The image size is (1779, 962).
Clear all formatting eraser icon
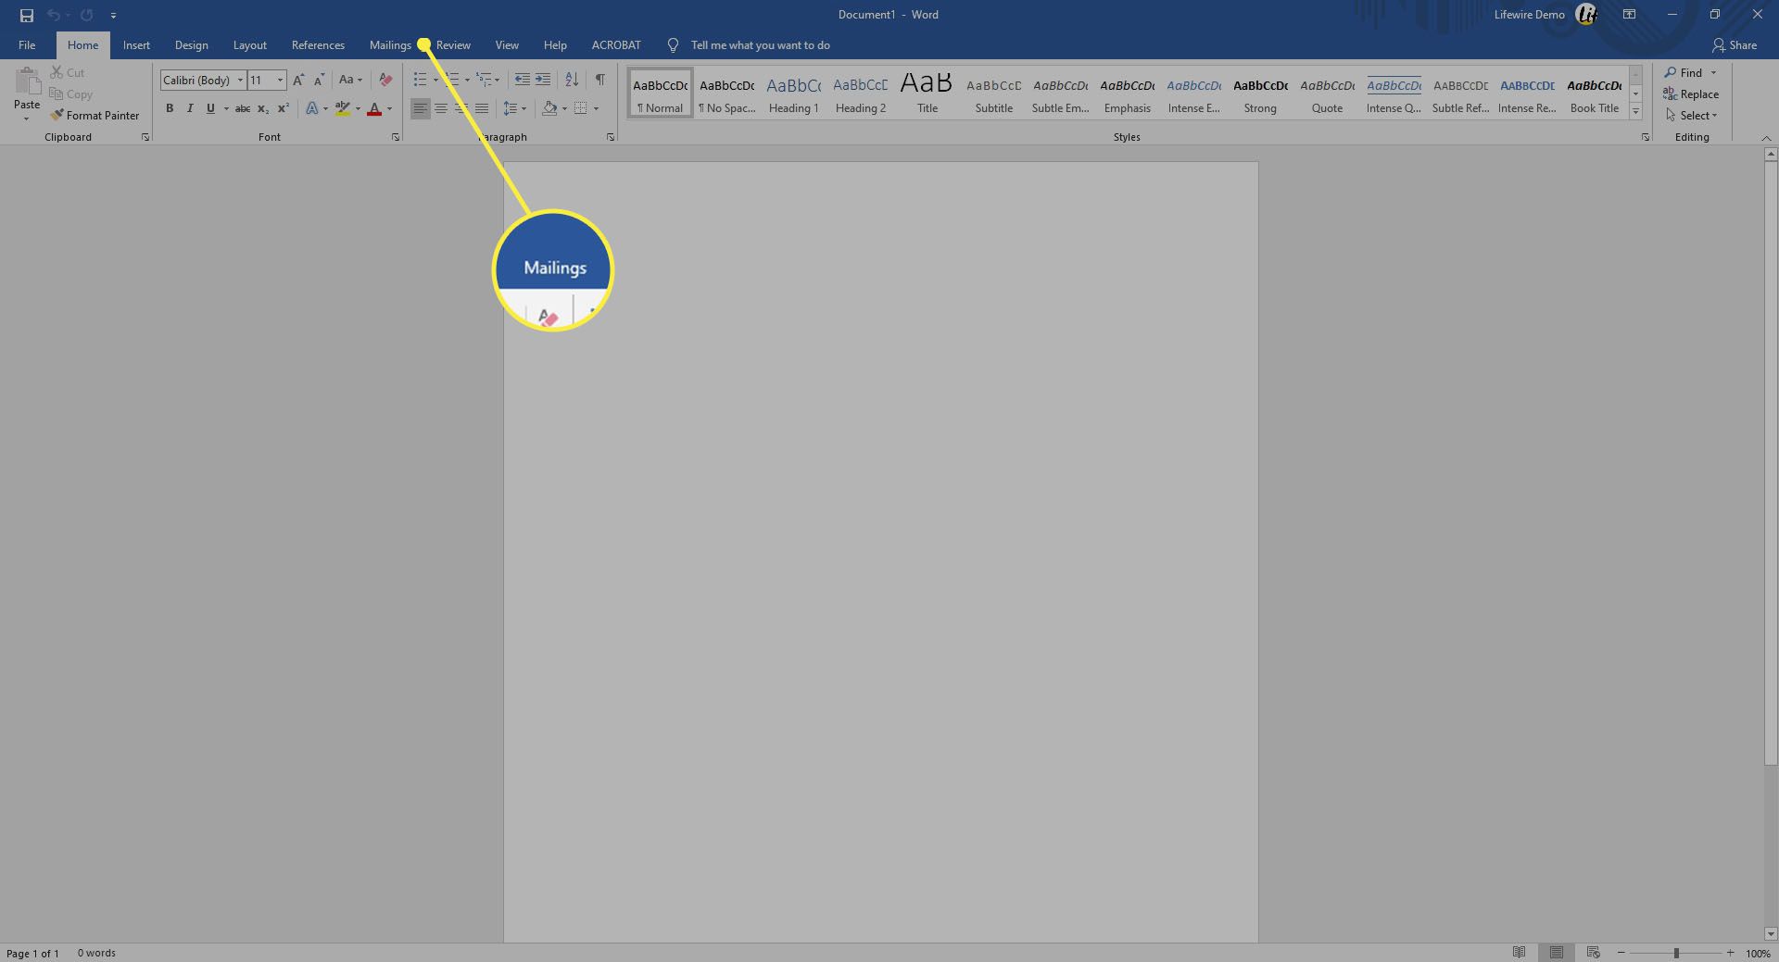[385, 81]
